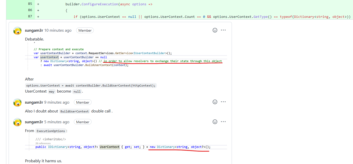Image resolution: width=353 pixels, height=164 pixels.
Task: Open the options menu on the third comment
Action: (x=223, y=121)
